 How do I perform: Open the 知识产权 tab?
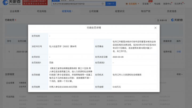point(146,11)
